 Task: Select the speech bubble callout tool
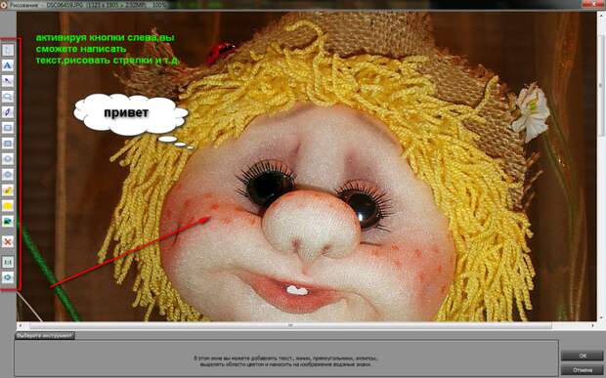pyautogui.click(x=8, y=97)
